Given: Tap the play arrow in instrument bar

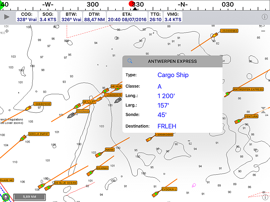Looking at the screenshot, I should point(7,17).
